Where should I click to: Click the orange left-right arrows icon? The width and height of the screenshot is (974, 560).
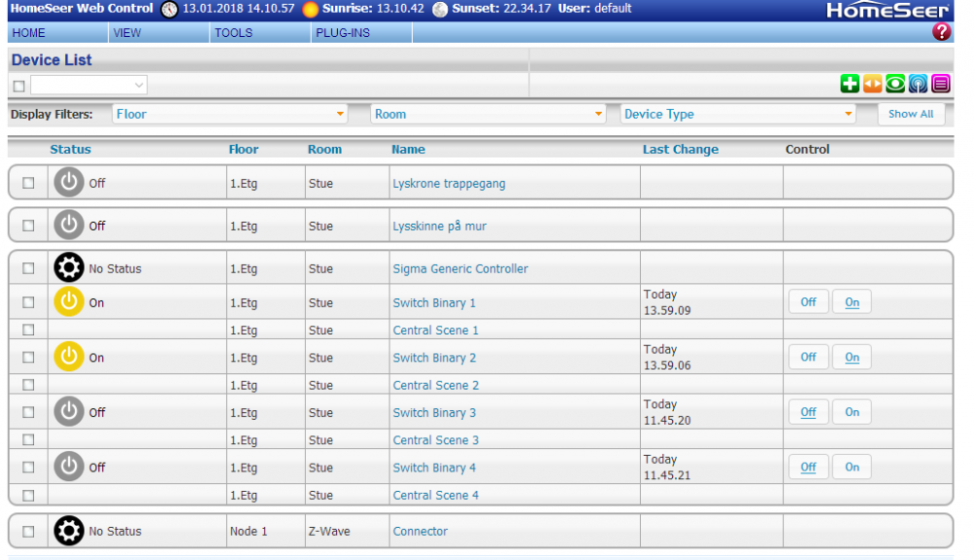click(872, 85)
